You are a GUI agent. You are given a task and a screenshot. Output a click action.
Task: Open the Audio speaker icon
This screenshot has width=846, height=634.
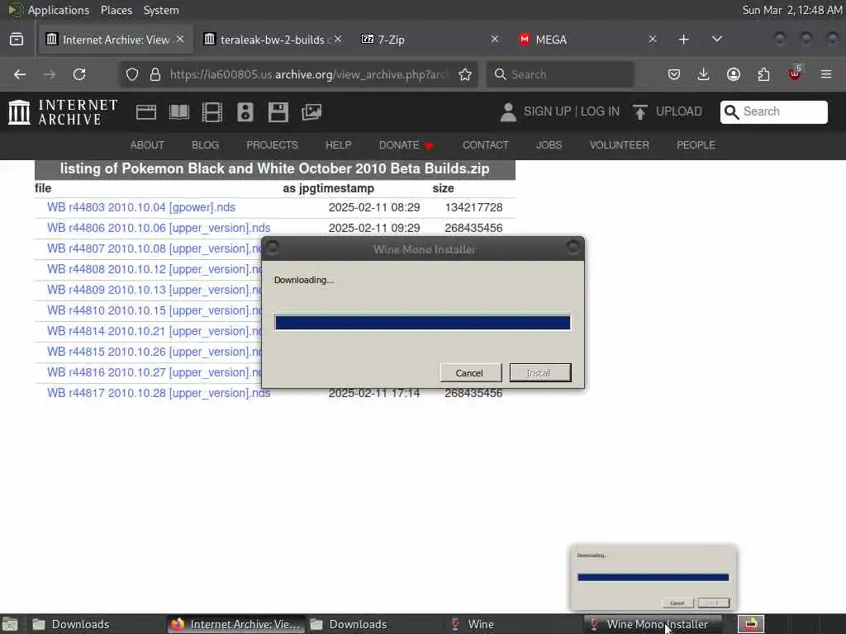[x=245, y=112]
